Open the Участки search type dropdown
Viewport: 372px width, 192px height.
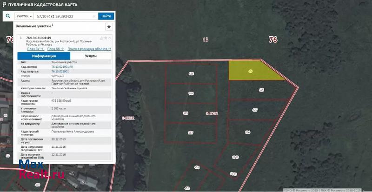(24, 16)
